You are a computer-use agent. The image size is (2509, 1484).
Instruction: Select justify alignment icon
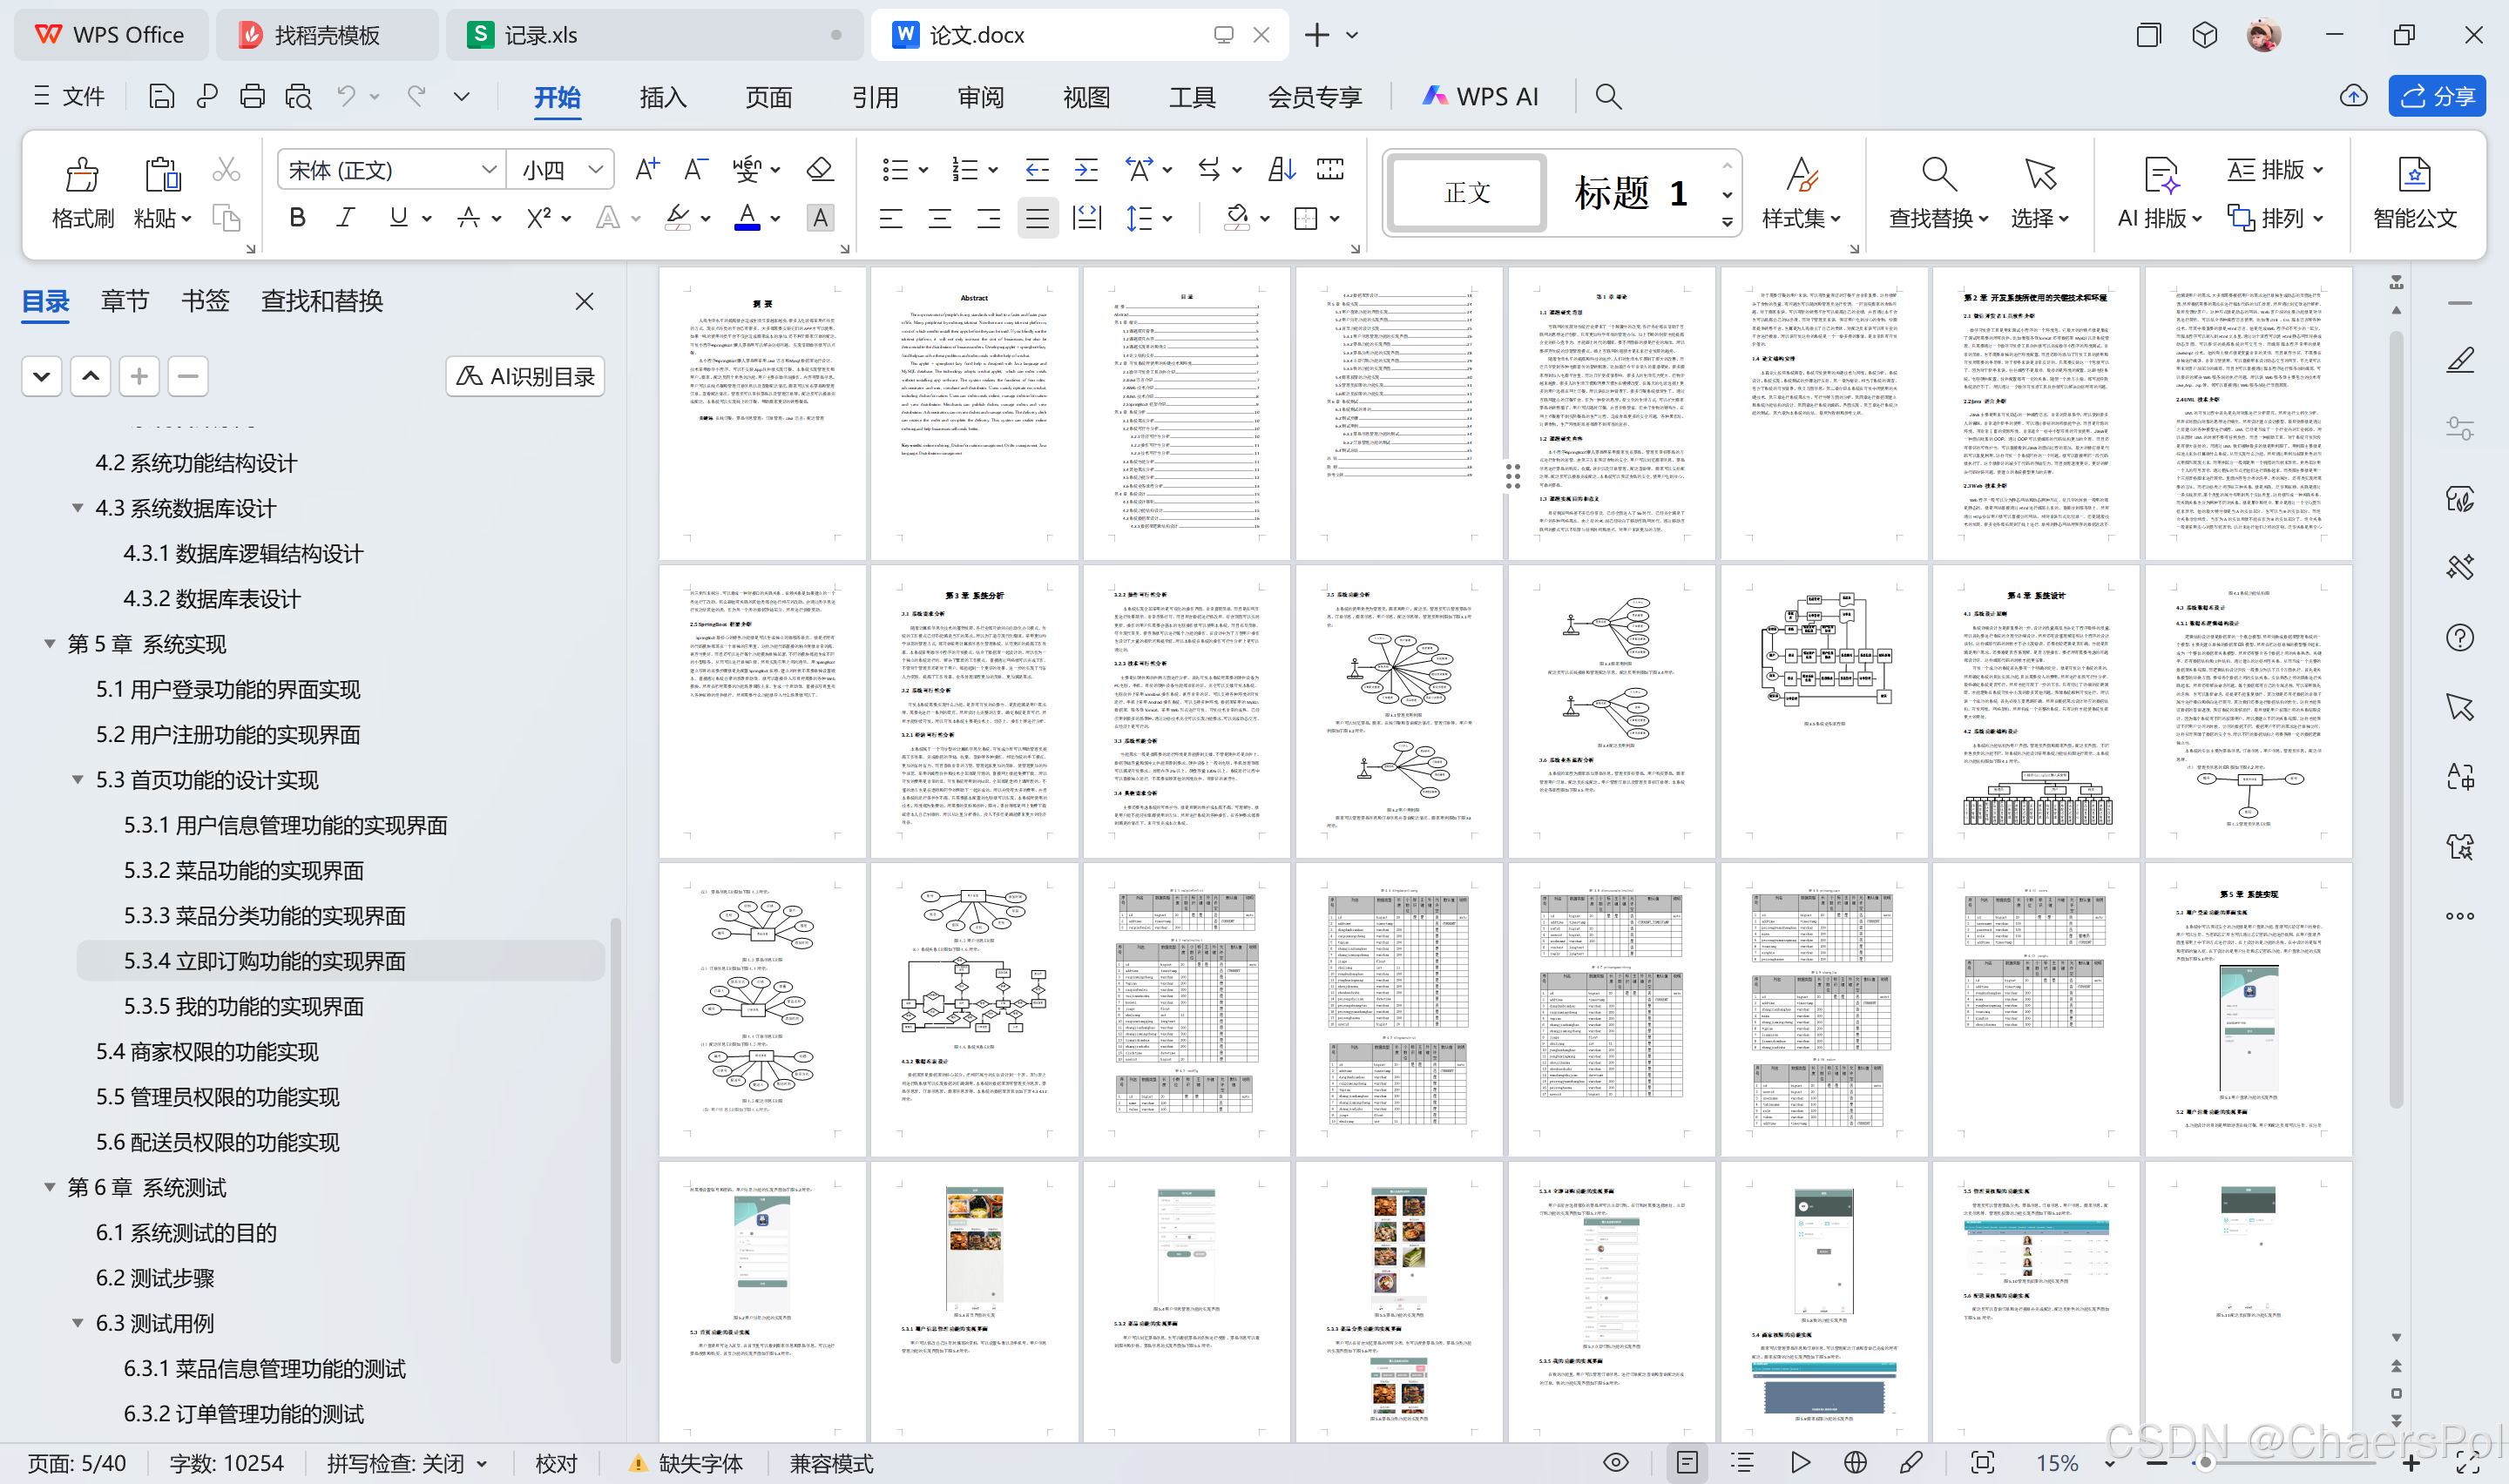[1037, 218]
